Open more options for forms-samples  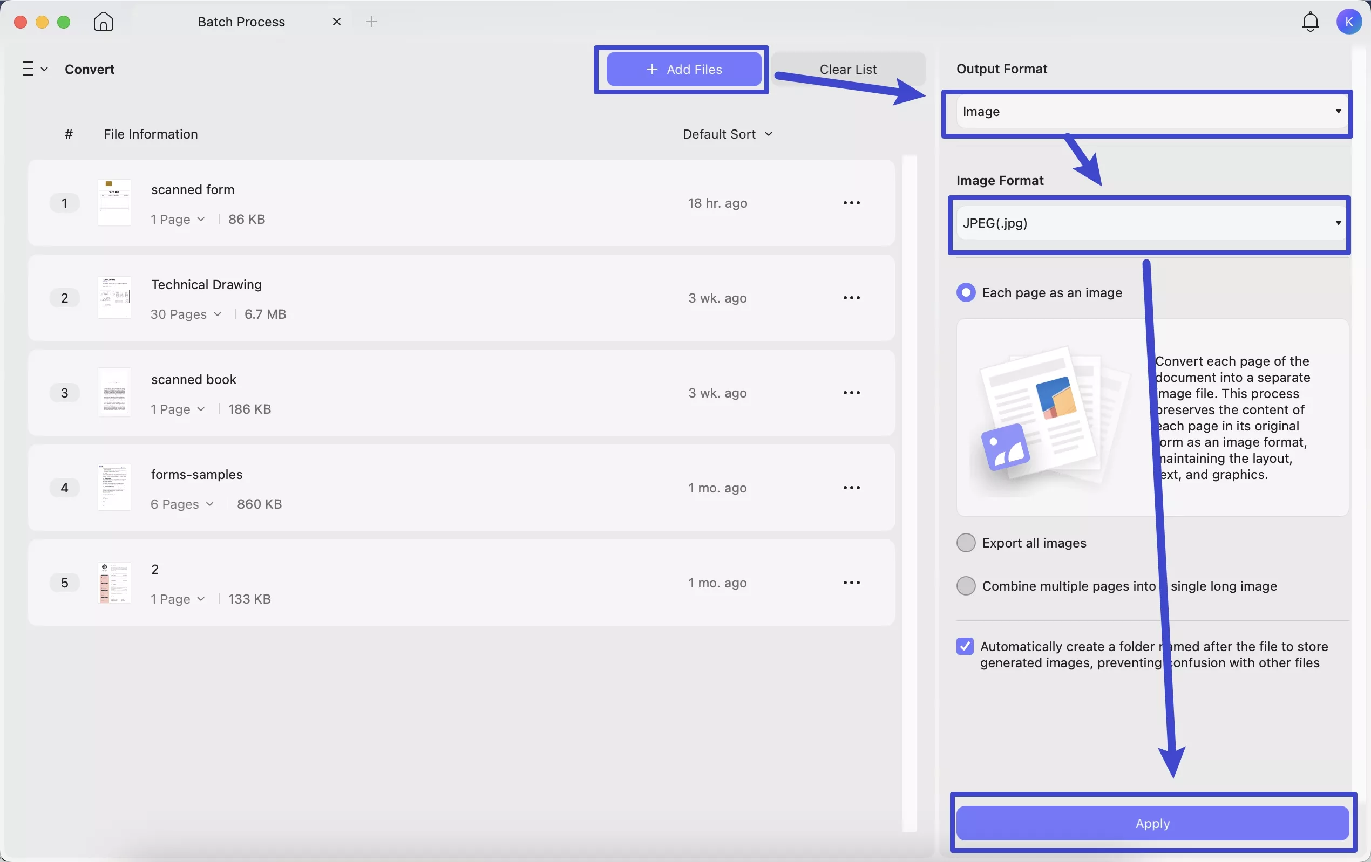[851, 488]
